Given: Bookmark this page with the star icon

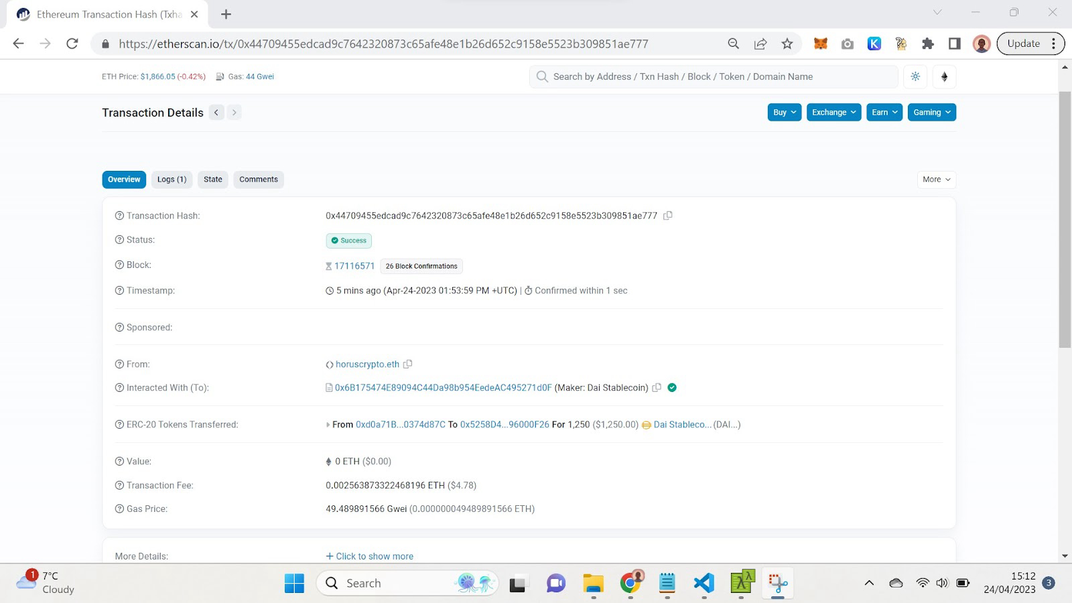Looking at the screenshot, I should point(787,44).
